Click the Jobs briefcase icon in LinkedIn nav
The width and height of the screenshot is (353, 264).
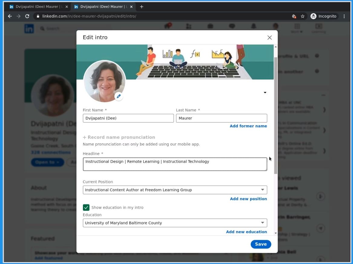210,26
